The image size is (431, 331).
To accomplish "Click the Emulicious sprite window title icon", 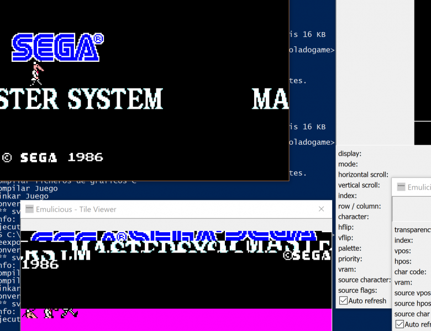I will coord(401,187).
